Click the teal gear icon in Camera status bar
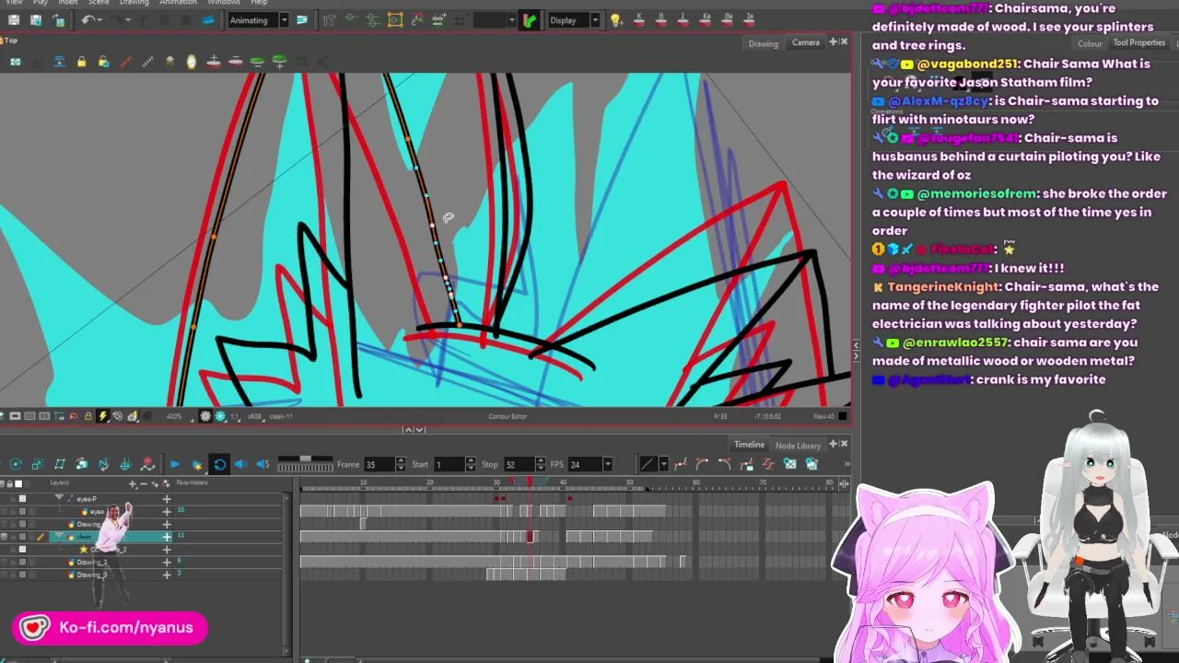The height and width of the screenshot is (663, 1179). (220, 416)
